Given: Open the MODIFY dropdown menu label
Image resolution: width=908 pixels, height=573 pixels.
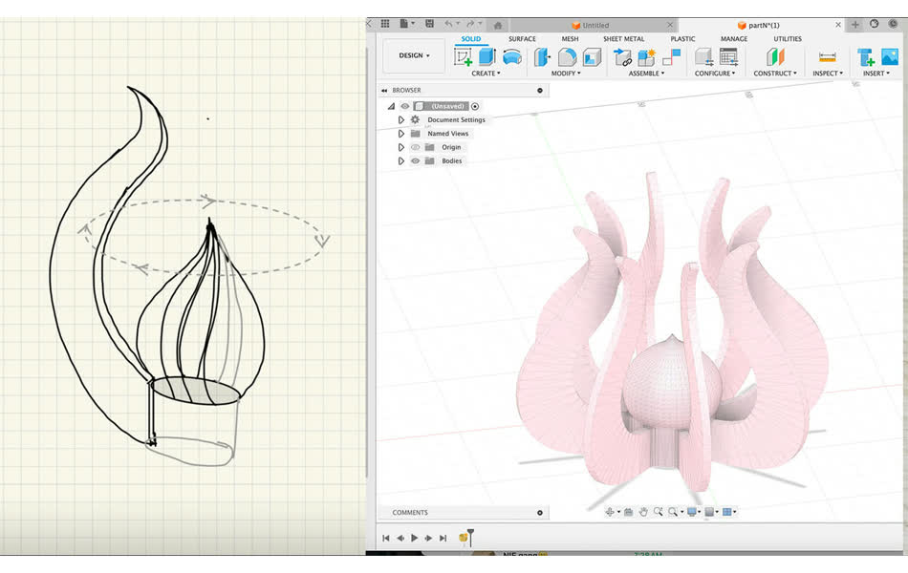Looking at the screenshot, I should (566, 74).
